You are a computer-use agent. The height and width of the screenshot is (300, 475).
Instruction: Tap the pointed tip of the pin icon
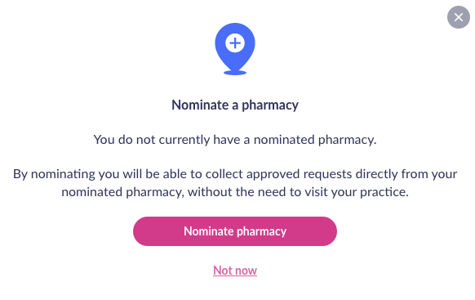pyautogui.click(x=235, y=68)
